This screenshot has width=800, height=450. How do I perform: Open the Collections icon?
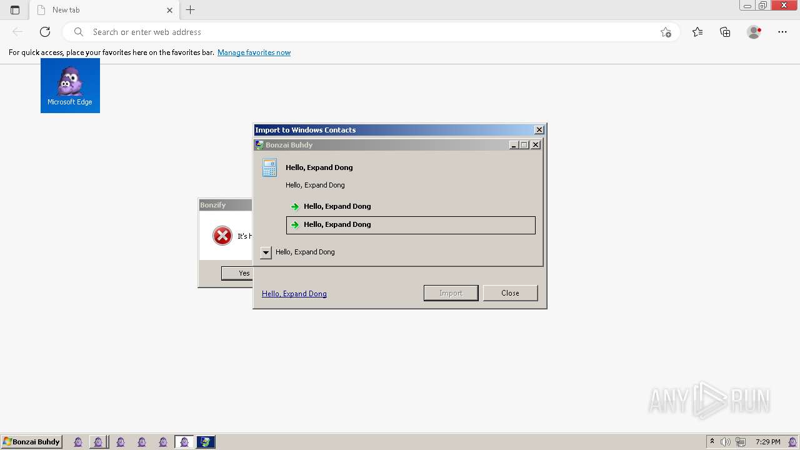[725, 32]
